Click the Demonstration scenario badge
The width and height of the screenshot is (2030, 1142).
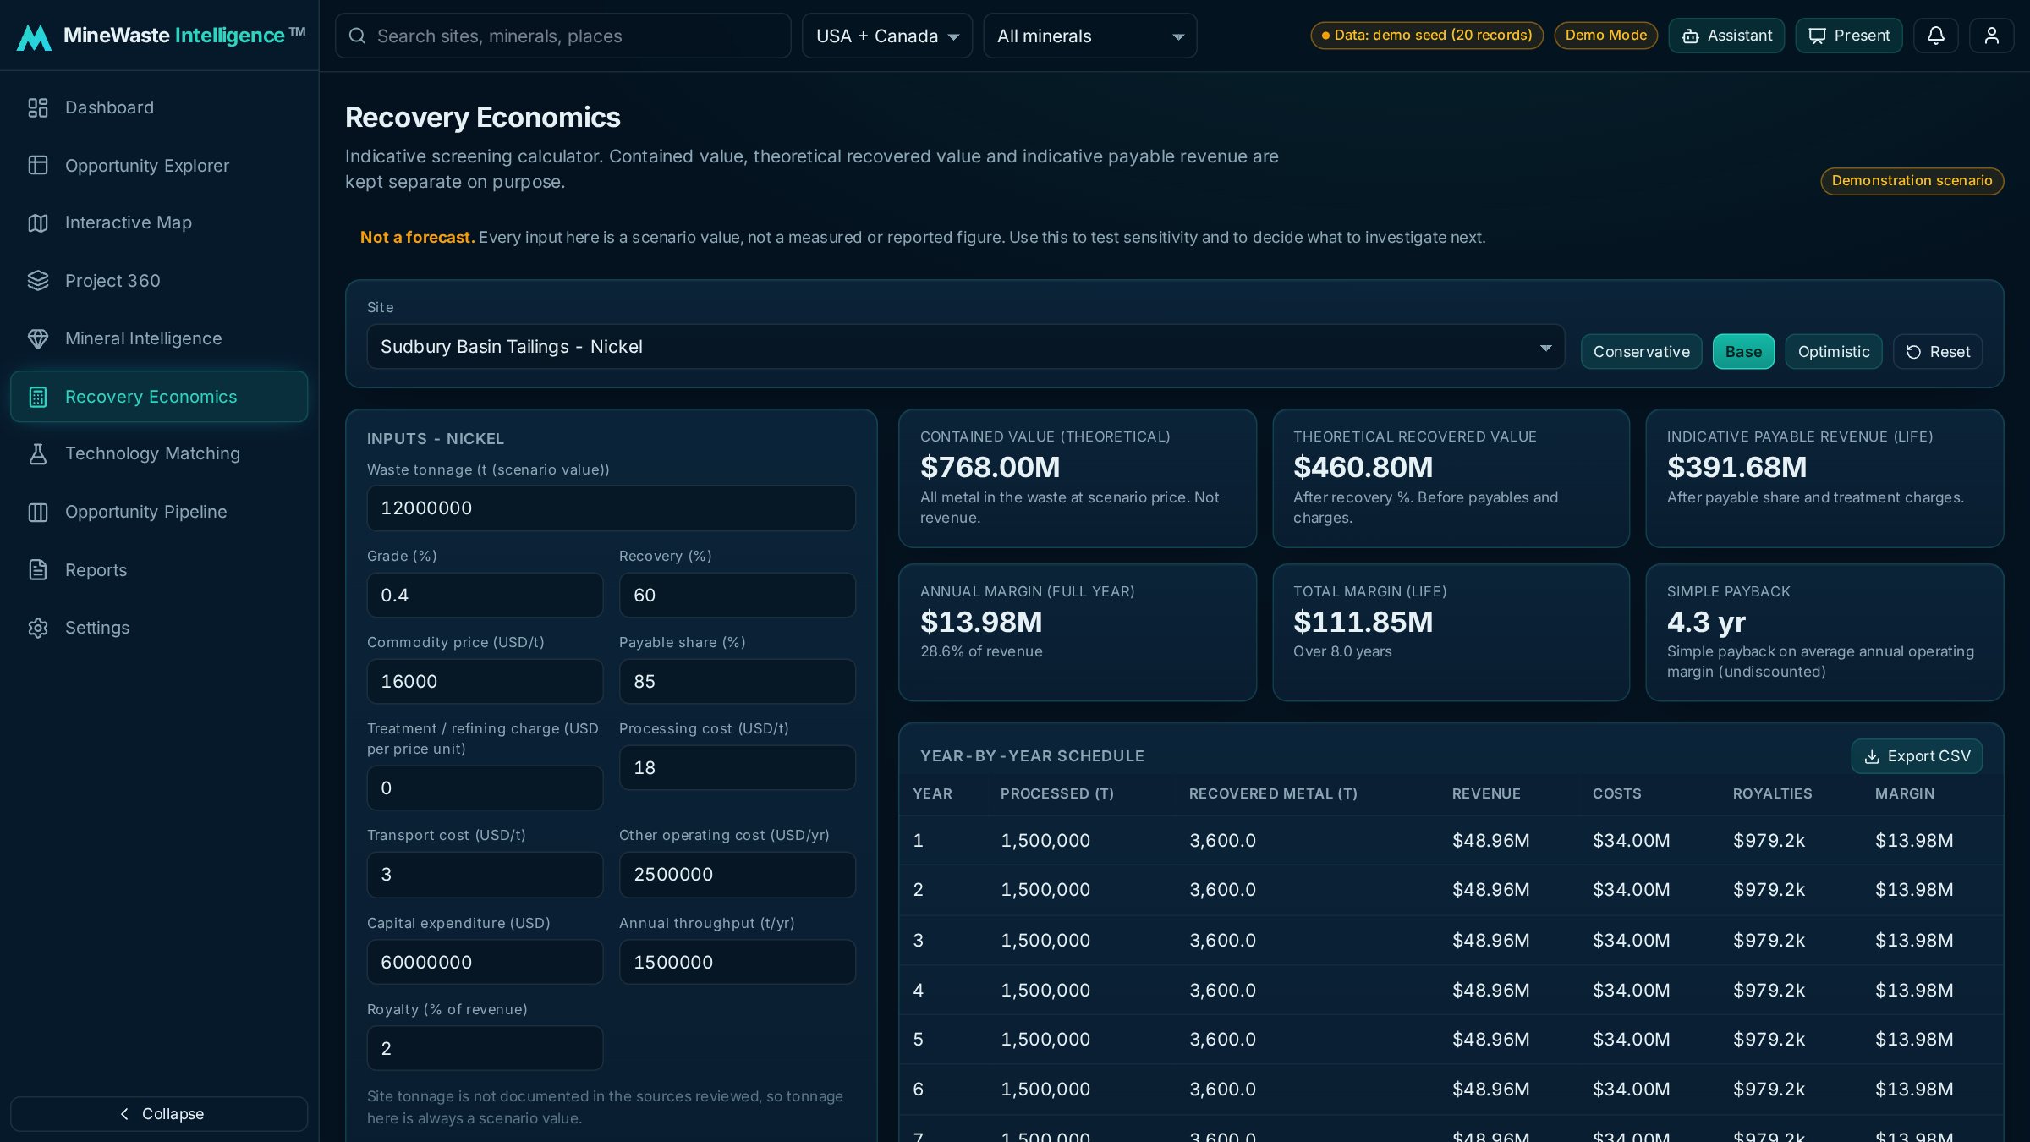(x=1912, y=181)
